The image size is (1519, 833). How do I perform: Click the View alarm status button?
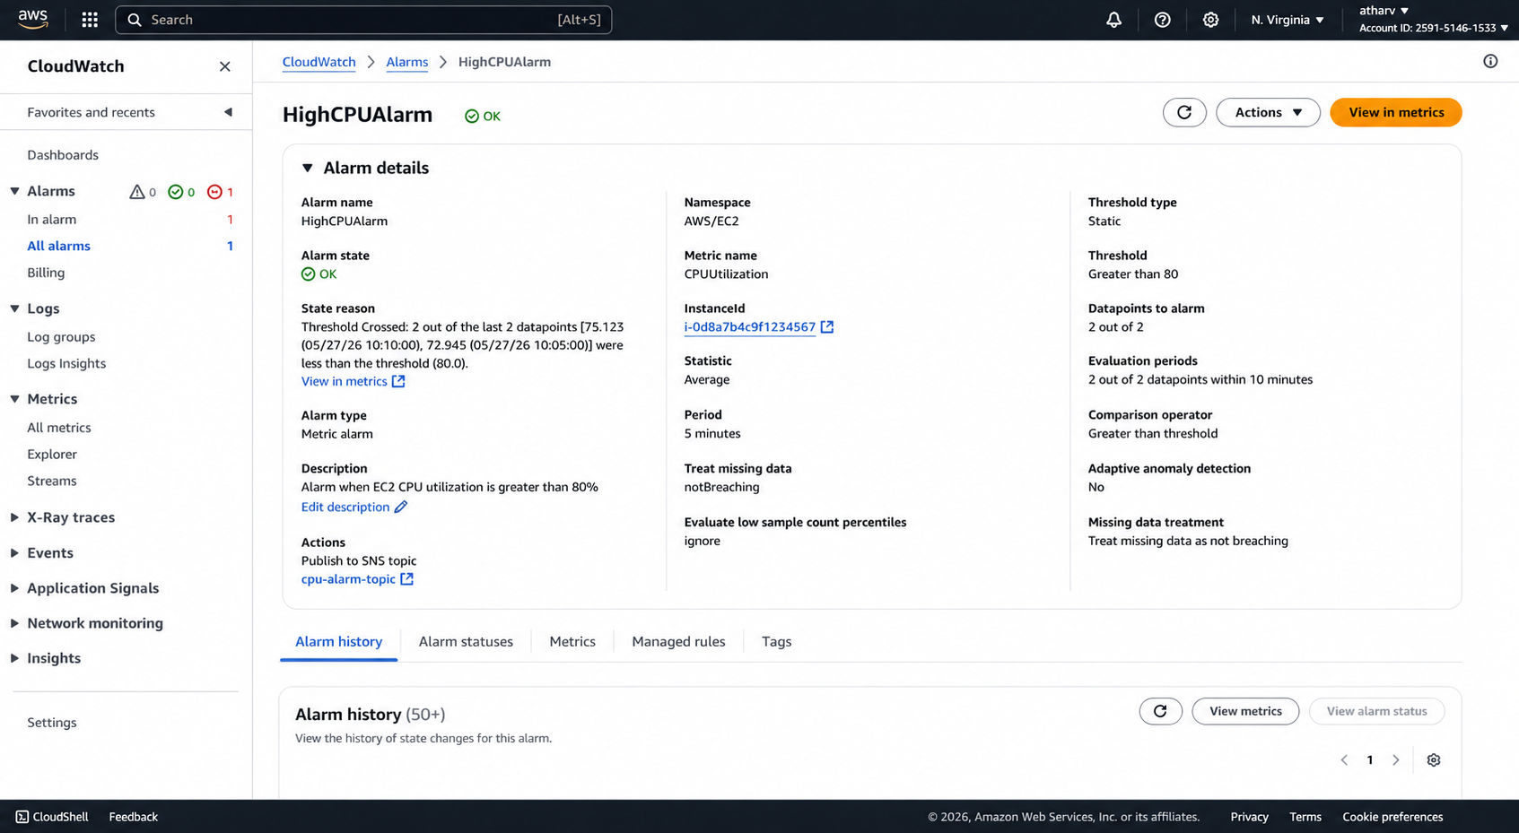click(1376, 711)
